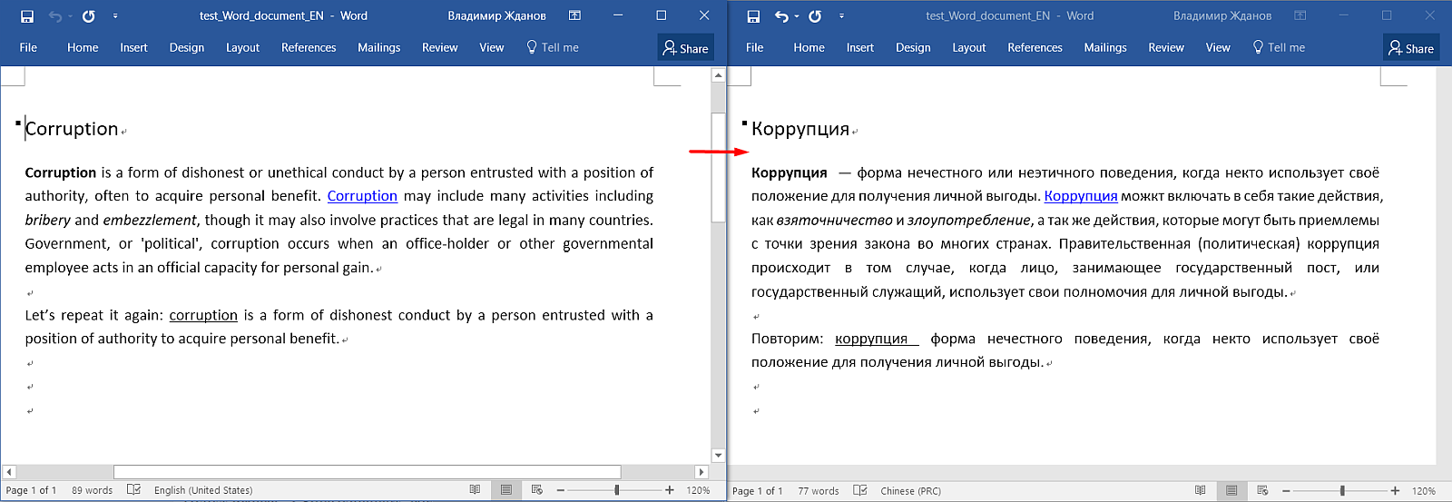Click '89 words' count in status bar
The width and height of the screenshot is (1452, 502).
click(x=92, y=490)
